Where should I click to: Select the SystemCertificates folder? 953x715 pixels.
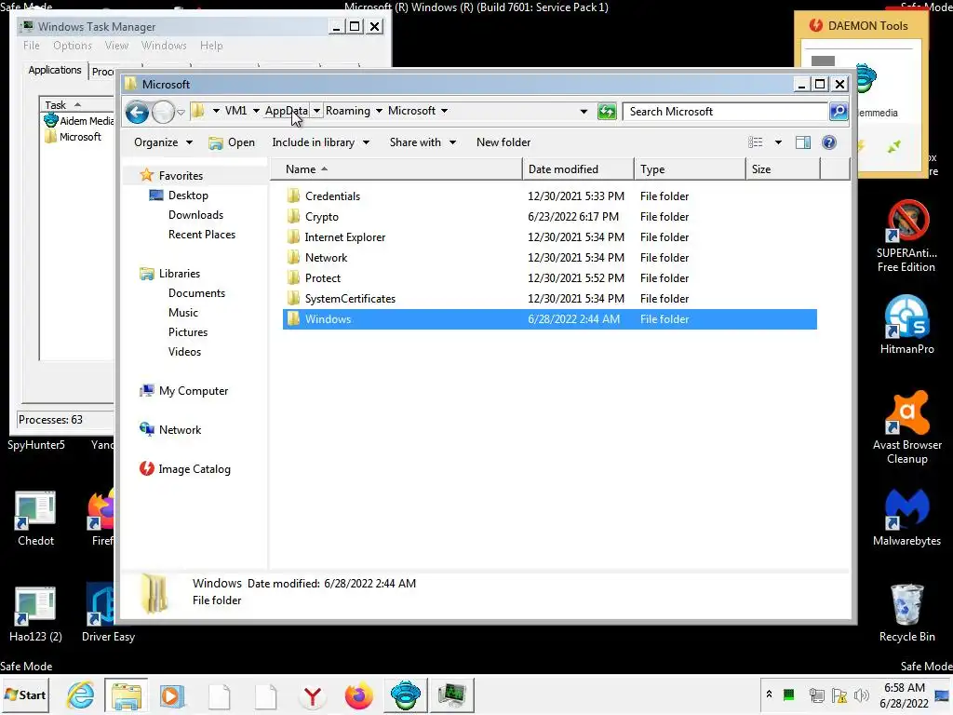pyautogui.click(x=350, y=299)
